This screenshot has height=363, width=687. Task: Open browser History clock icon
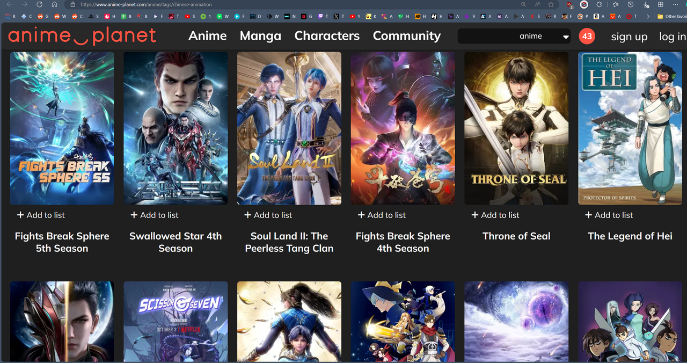click(x=631, y=4)
